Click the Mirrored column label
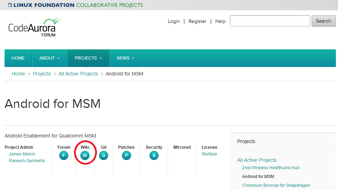338x190 pixels. click(x=182, y=147)
